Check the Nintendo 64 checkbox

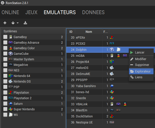[5, 76]
